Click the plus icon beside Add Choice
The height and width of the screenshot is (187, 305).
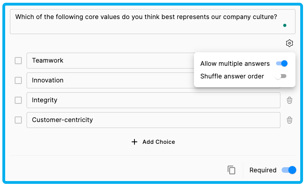click(x=134, y=142)
